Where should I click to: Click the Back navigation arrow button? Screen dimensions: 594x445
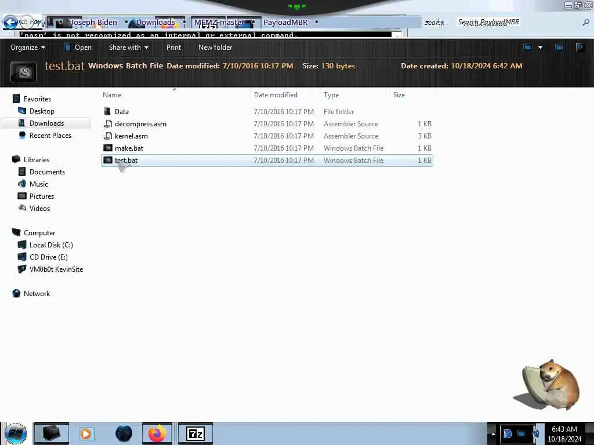click(10, 23)
